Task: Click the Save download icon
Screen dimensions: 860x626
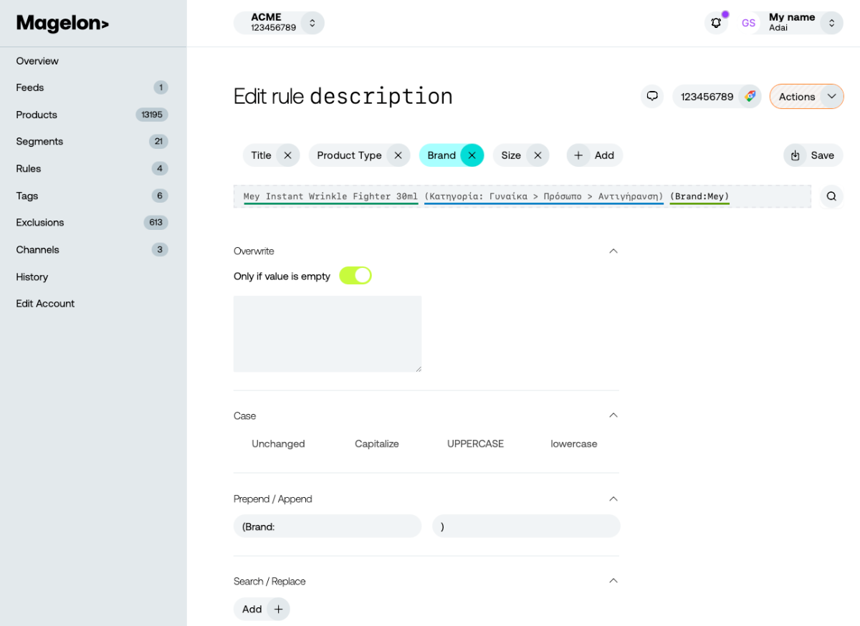Action: [795, 155]
